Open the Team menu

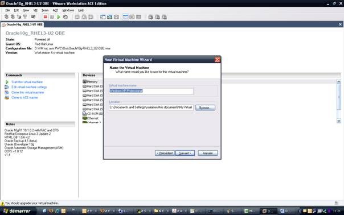pyautogui.click(x=45, y=10)
